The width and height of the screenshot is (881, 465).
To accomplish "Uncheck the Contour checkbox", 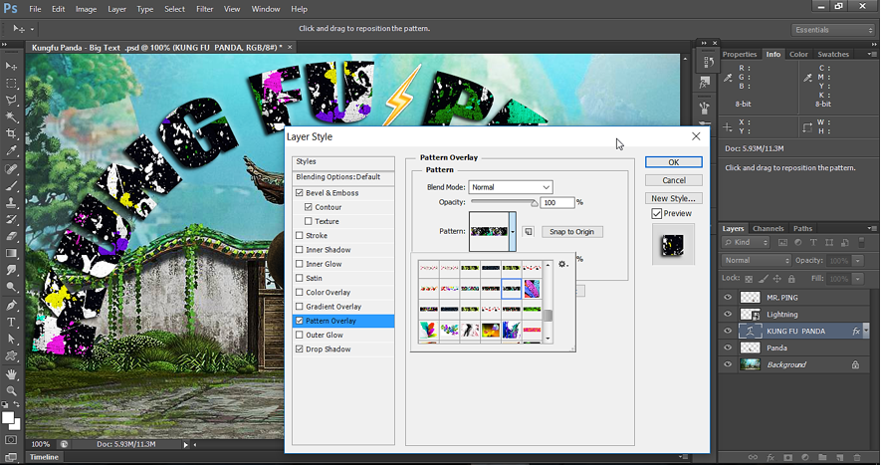I will tap(308, 207).
